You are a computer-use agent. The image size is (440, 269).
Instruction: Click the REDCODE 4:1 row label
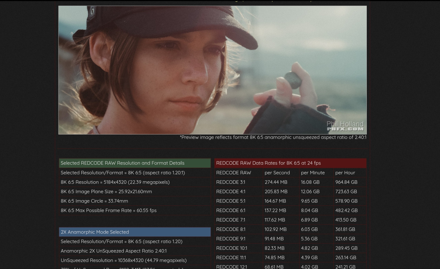tap(231, 192)
